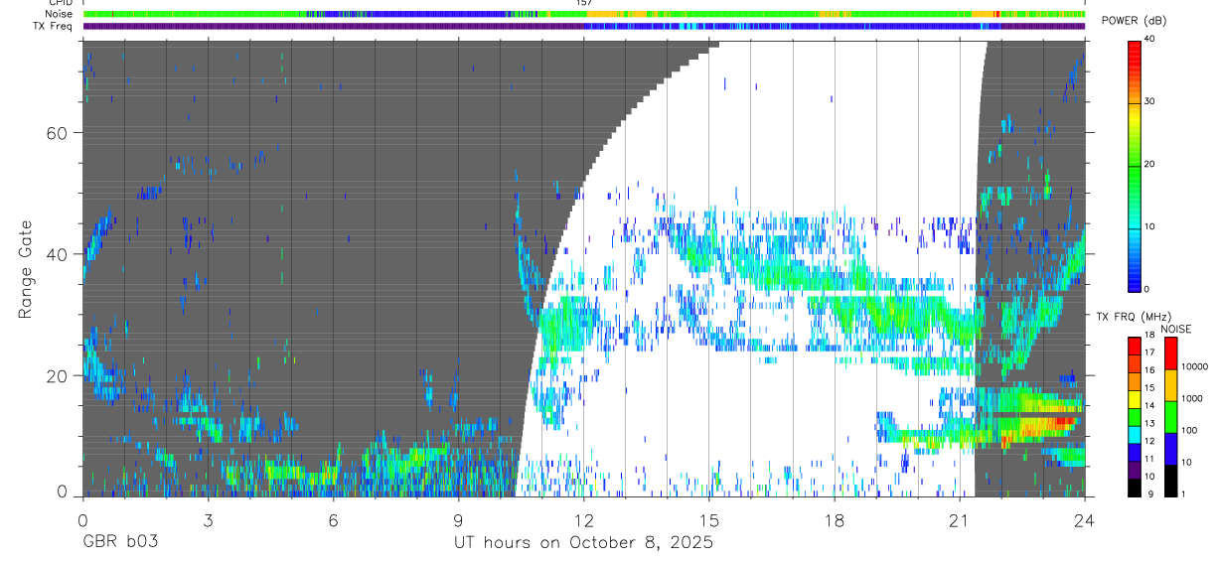Click the '6' UT hour tick label
Viewport: 1220px width, 563px height.
coord(334,519)
